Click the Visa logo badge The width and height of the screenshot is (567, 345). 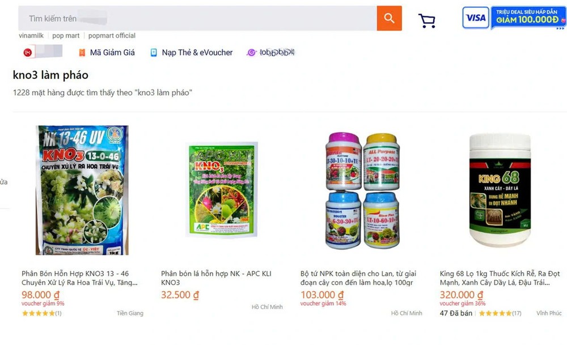[475, 18]
